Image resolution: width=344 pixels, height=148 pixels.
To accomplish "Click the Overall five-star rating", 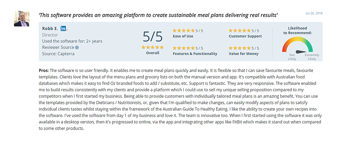I will coord(153,47).
